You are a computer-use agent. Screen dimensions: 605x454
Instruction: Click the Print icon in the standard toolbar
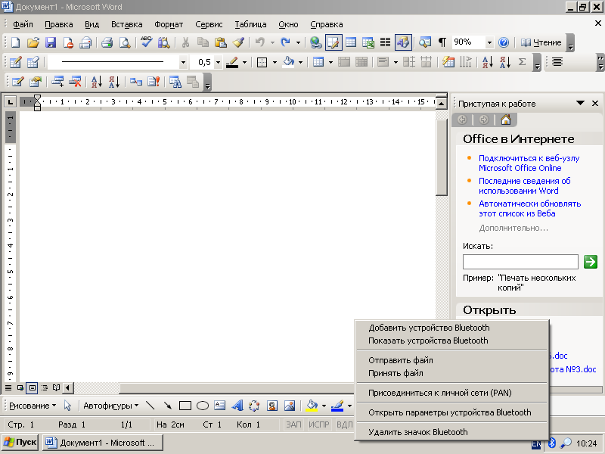pyautogui.click(x=107, y=42)
